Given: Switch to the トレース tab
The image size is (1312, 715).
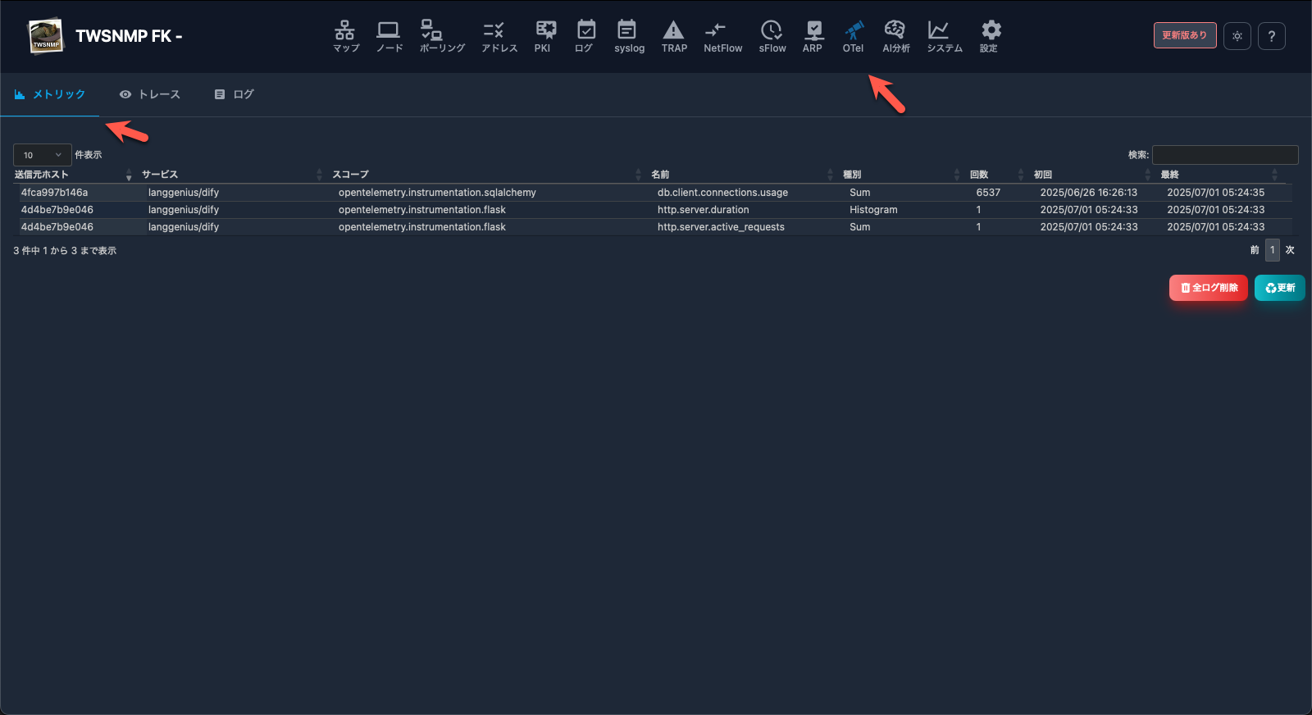Looking at the screenshot, I should pyautogui.click(x=150, y=94).
